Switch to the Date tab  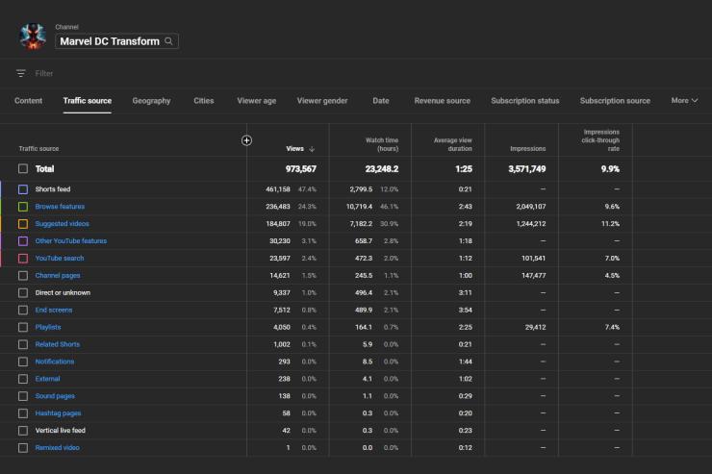pyautogui.click(x=380, y=101)
